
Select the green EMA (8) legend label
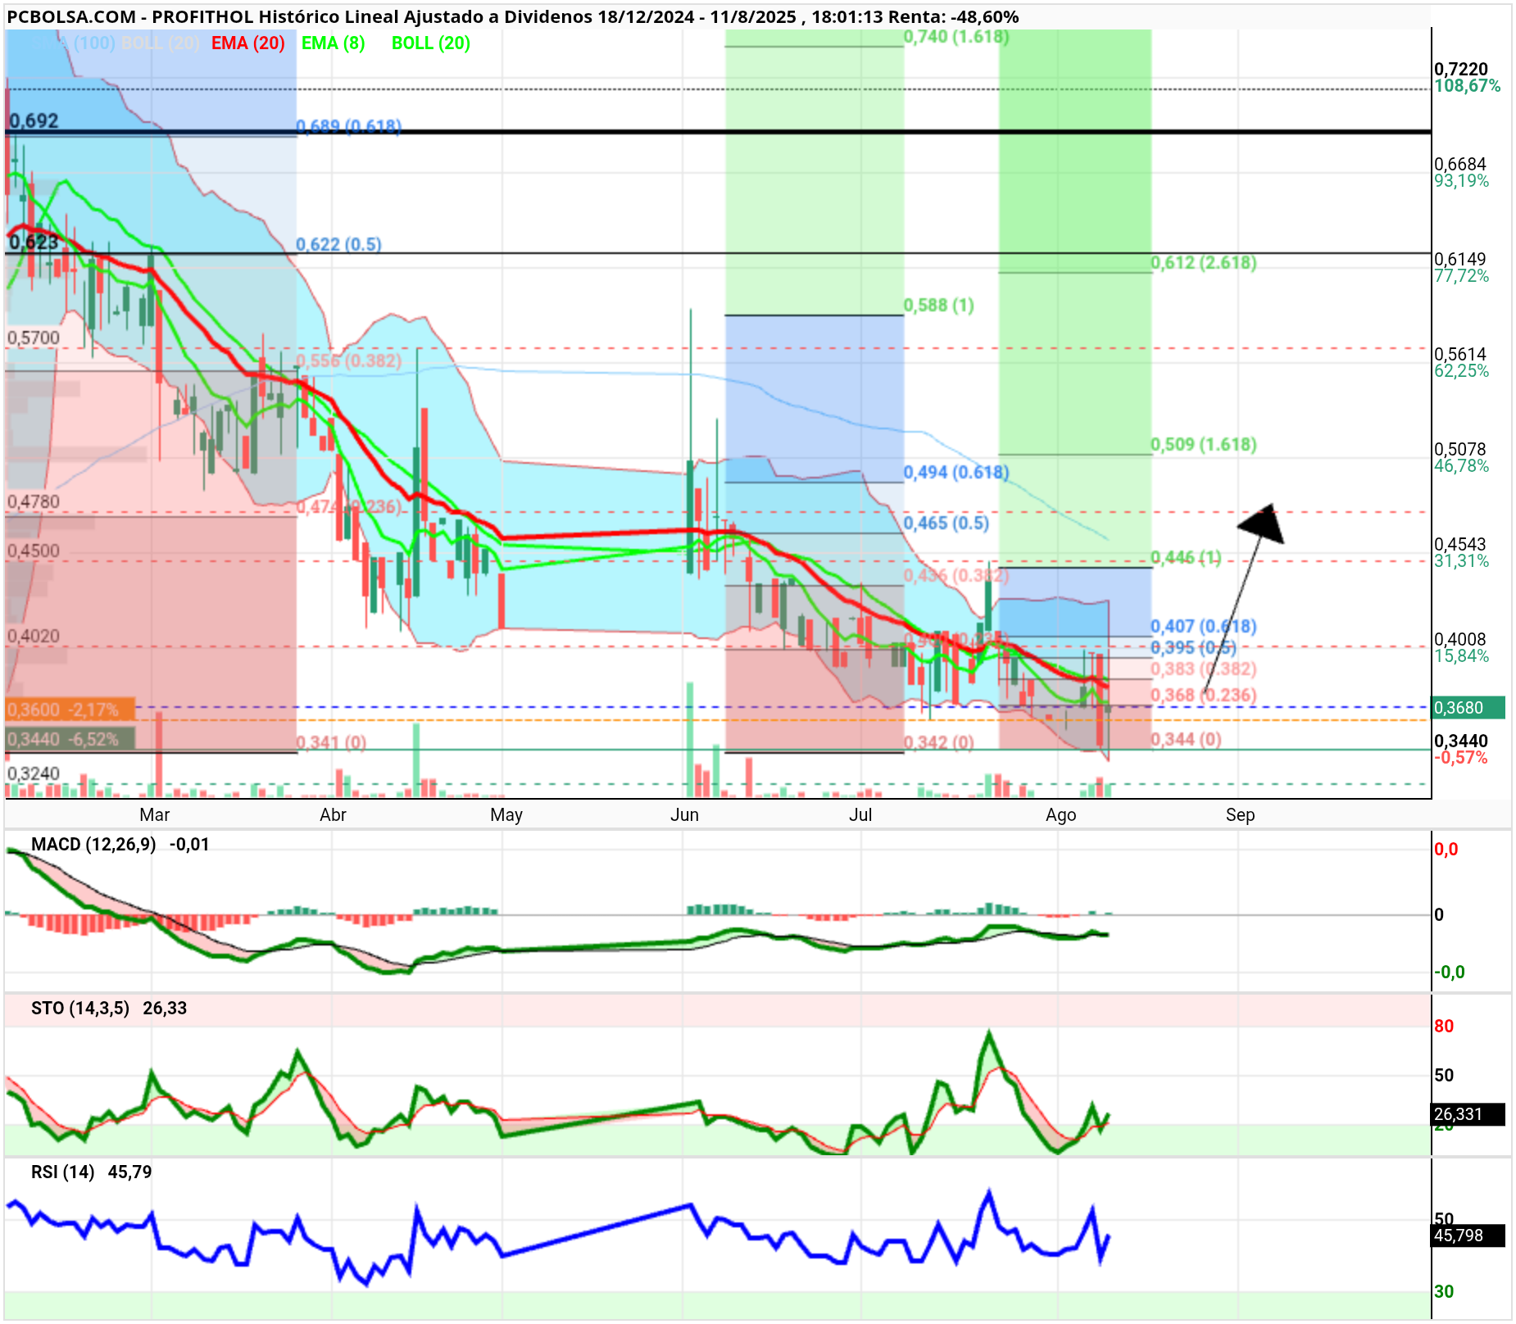(x=333, y=43)
